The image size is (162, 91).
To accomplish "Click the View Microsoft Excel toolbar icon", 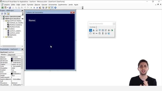I will [x=2, y=8].
